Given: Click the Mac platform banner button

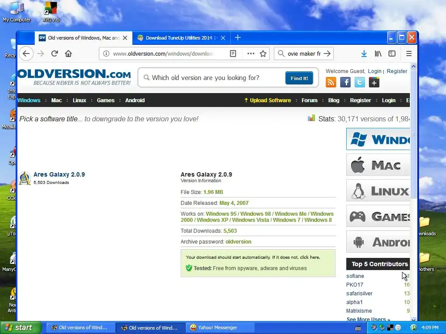Looking at the screenshot, I should tap(378, 165).
